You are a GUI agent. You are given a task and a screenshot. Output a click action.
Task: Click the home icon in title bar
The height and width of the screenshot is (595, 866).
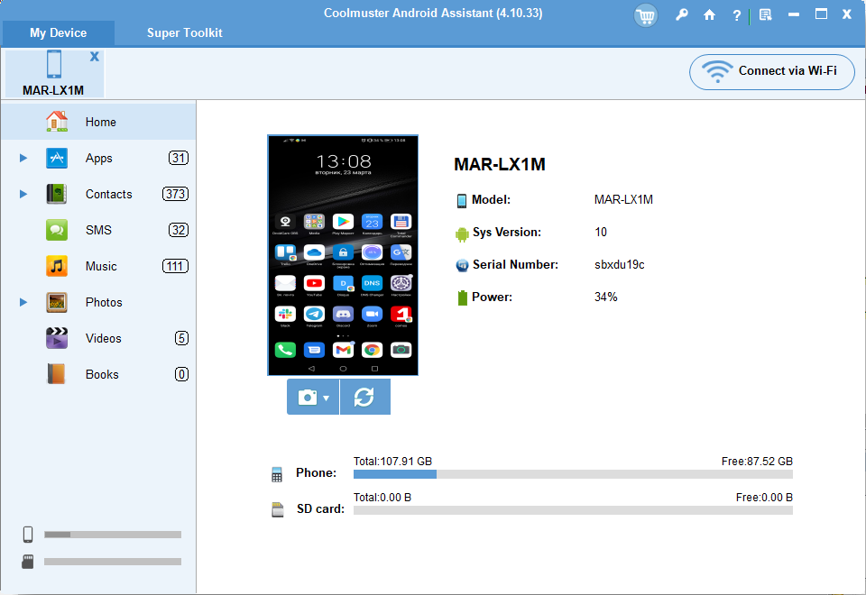tap(710, 15)
